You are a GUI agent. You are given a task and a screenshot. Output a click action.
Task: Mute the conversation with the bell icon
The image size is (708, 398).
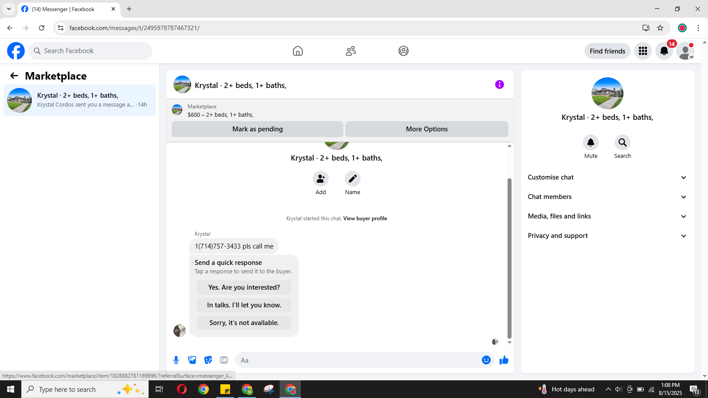point(591,142)
